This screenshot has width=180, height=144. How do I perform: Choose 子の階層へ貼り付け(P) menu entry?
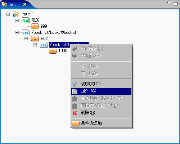[101, 99]
